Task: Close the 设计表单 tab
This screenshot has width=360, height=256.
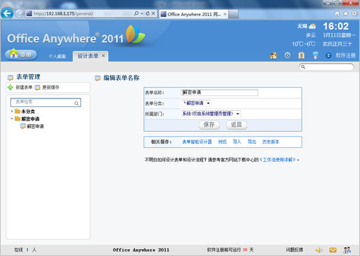Action: [x=103, y=56]
